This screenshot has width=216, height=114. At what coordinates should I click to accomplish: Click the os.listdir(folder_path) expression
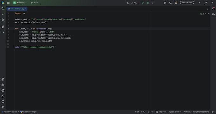(33, 22)
